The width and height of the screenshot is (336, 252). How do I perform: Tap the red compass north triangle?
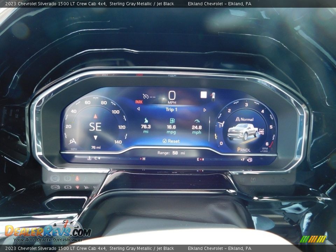click(95, 116)
